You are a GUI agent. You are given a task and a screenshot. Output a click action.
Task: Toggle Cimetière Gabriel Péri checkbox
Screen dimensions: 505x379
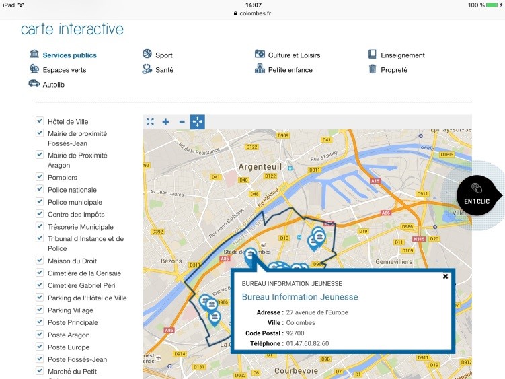(x=40, y=285)
